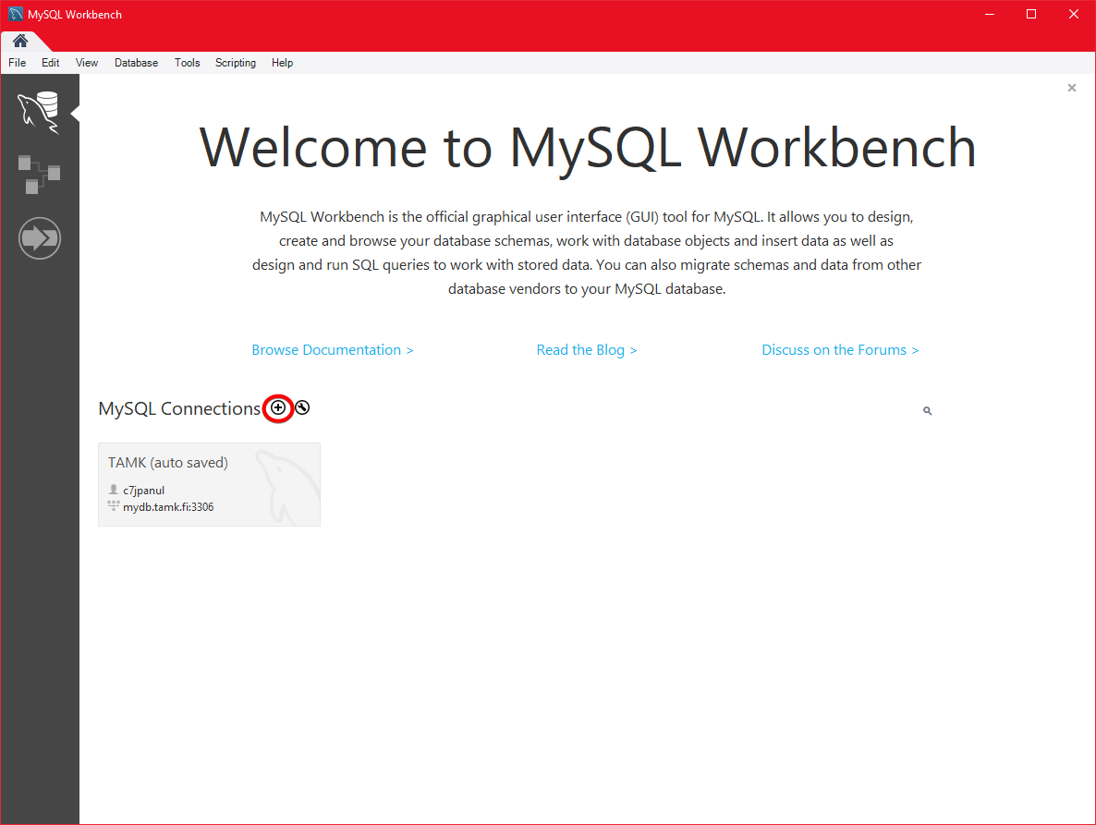This screenshot has height=825, width=1096.
Task: Open the Edit menu
Action: [x=50, y=63]
